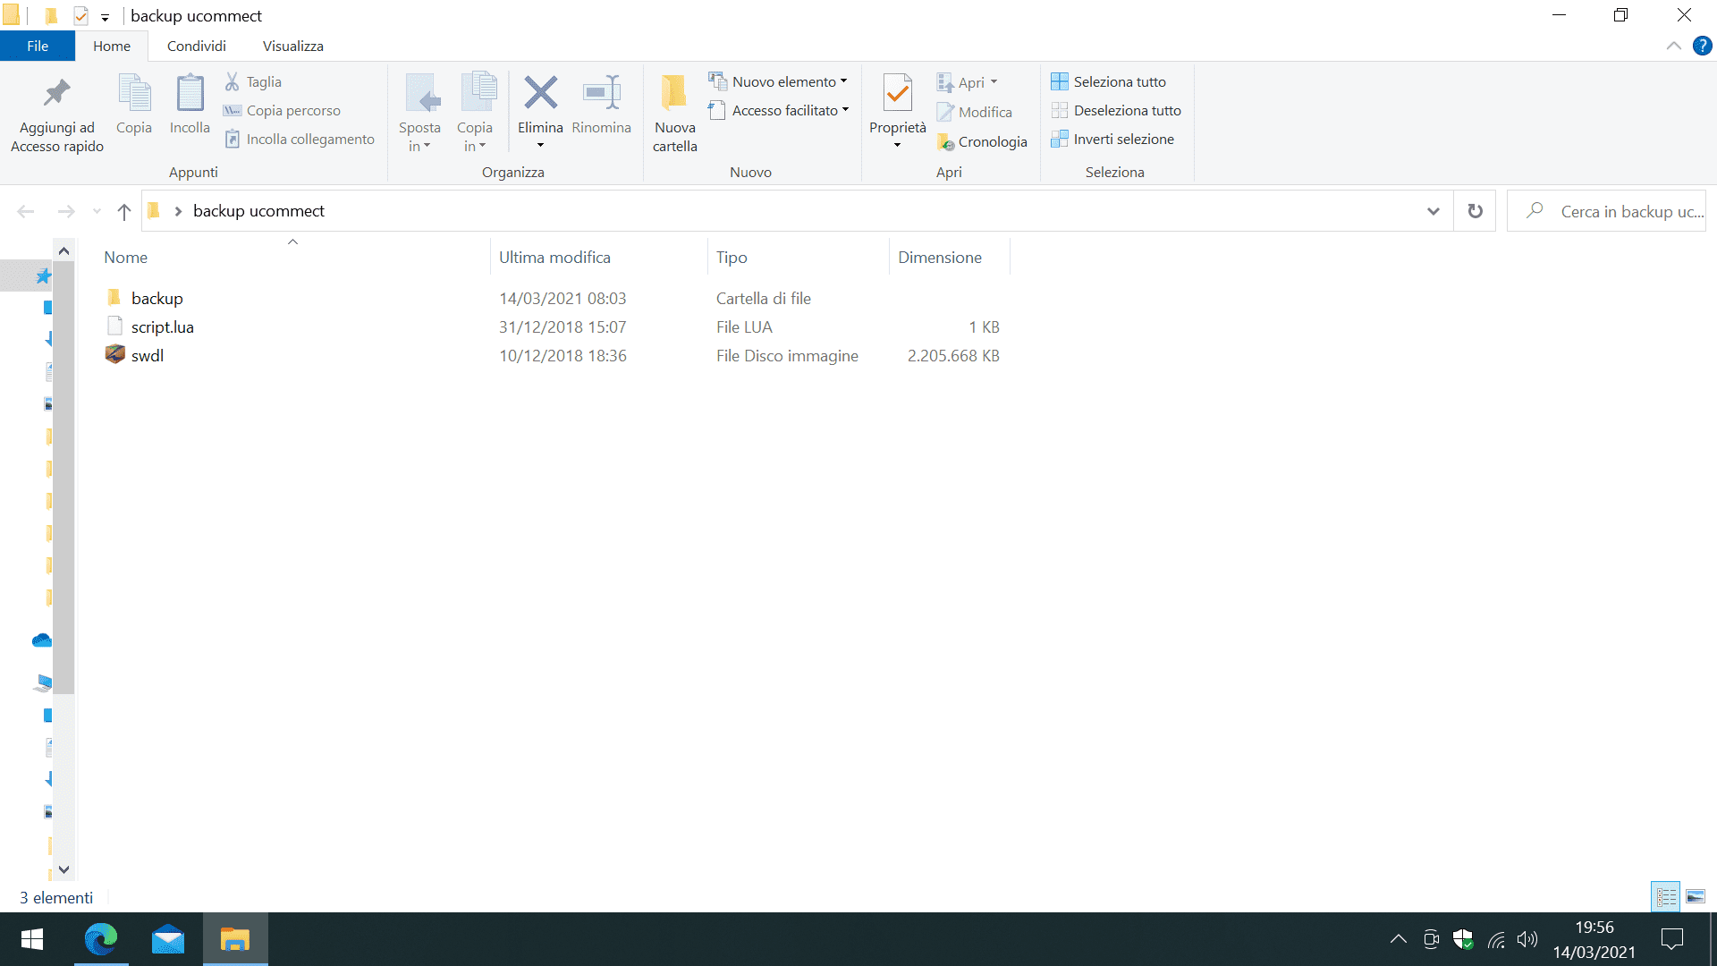Open the Visualizza ribbon tab
This screenshot has height=966, width=1717.
[x=292, y=47]
